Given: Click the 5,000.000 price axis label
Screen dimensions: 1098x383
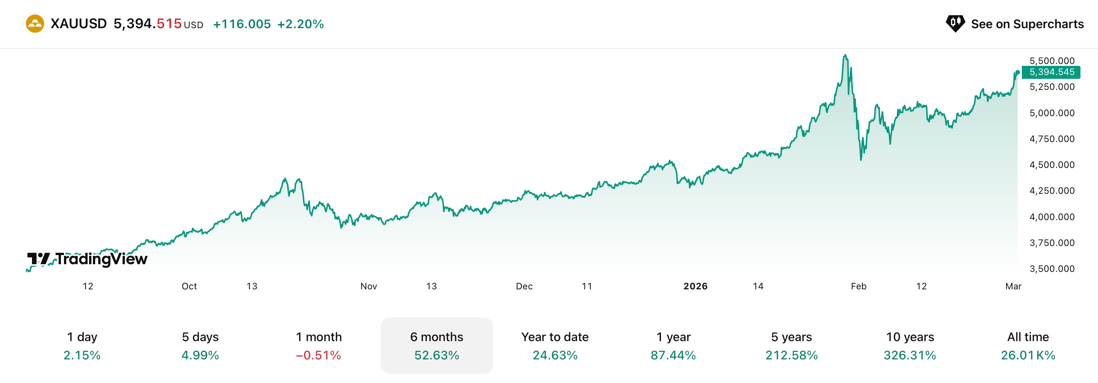Looking at the screenshot, I should pos(1052,113).
